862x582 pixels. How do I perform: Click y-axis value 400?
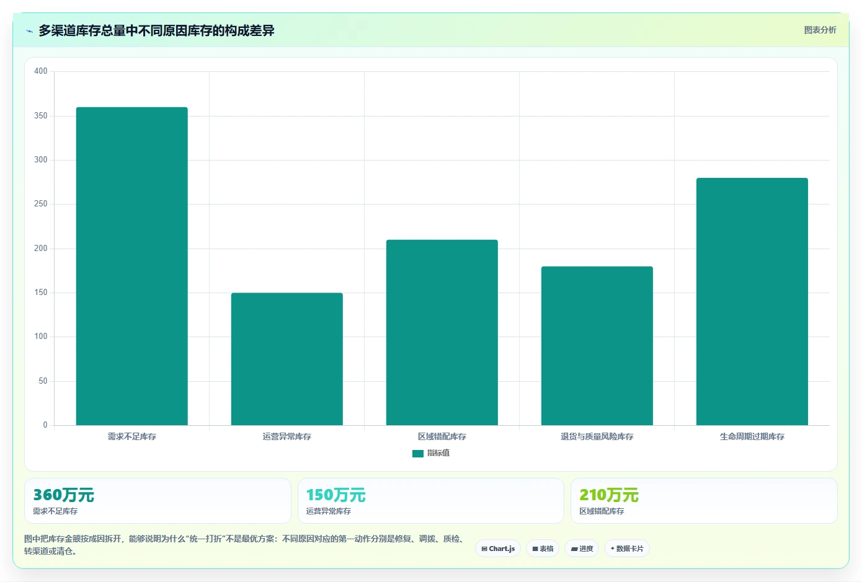40,71
